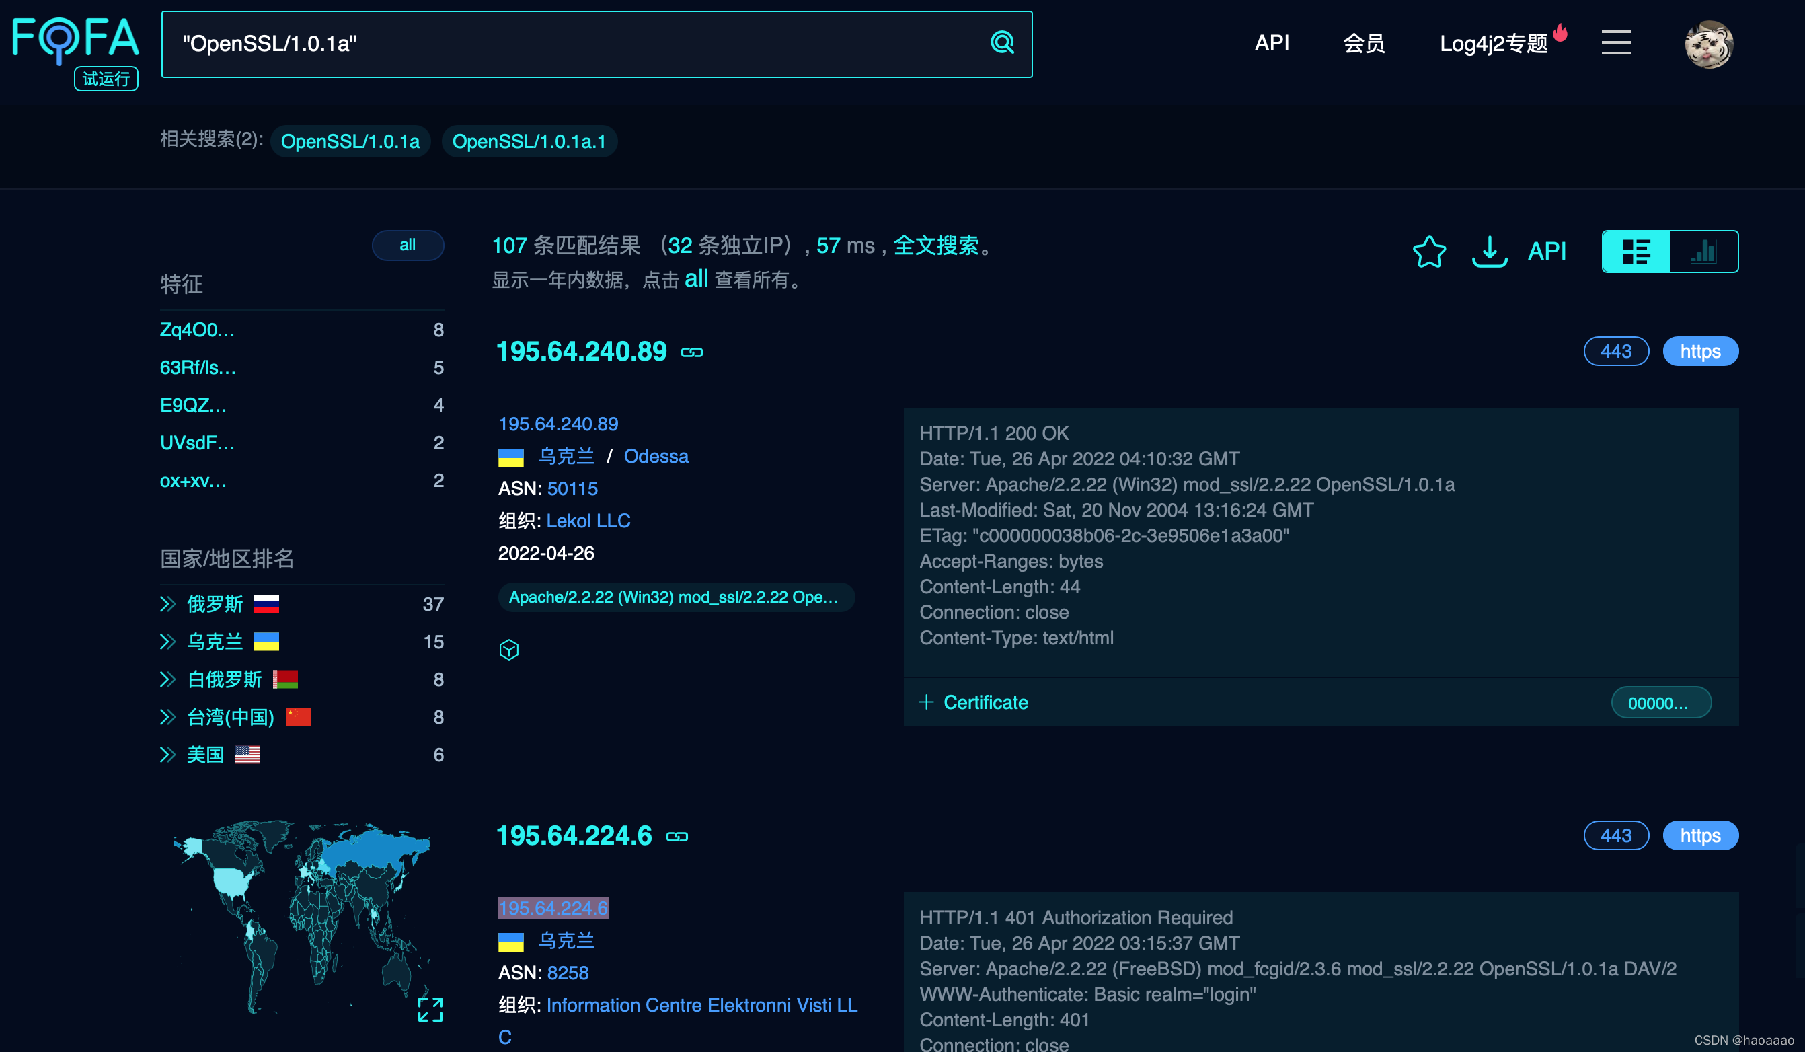This screenshot has width=1805, height=1052.
Task: Switch to chart statistics view
Action: tap(1703, 252)
